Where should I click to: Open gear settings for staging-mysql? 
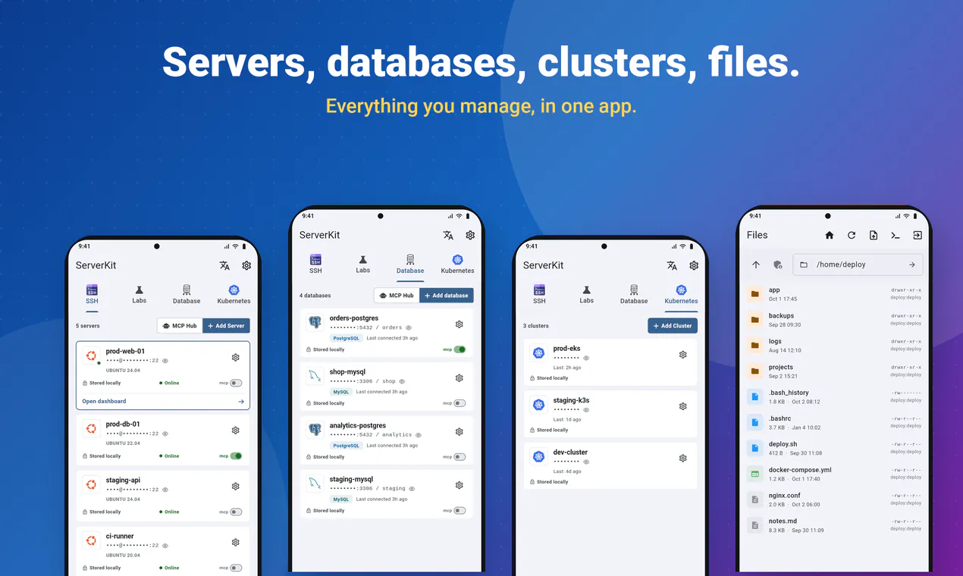pos(460,485)
